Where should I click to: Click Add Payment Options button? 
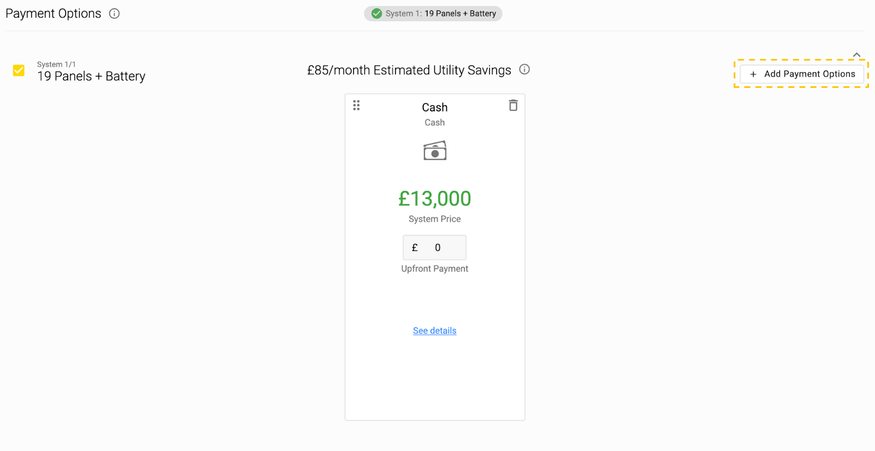[x=802, y=74]
